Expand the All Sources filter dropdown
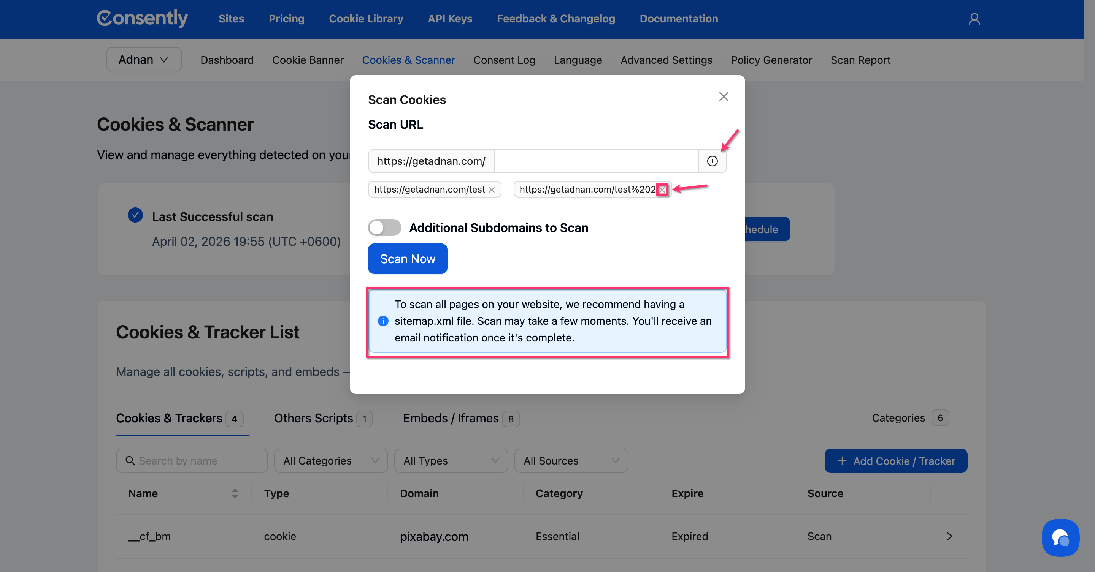1095x572 pixels. click(571, 461)
